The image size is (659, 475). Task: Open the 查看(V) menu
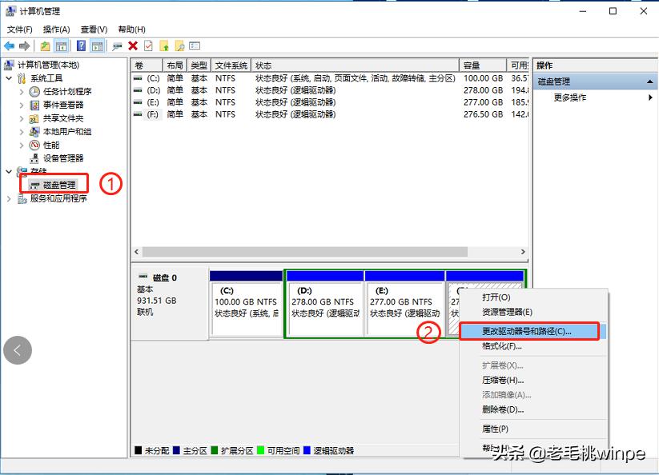(x=91, y=28)
